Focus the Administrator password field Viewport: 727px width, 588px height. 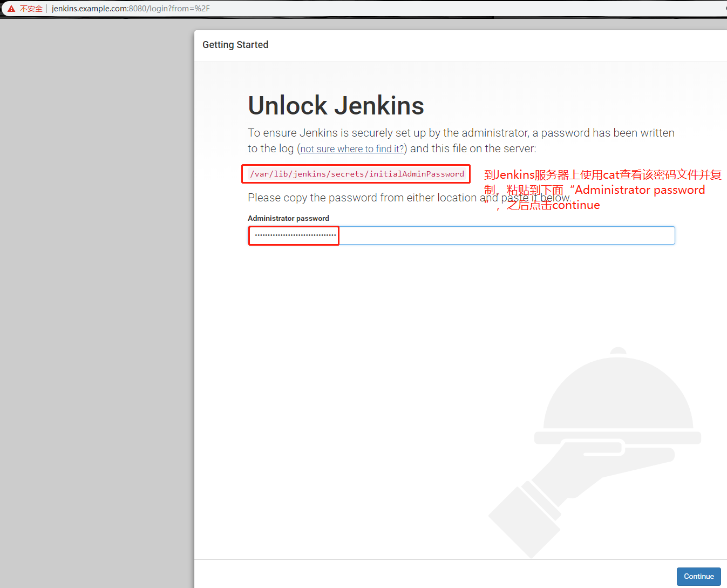pos(461,235)
